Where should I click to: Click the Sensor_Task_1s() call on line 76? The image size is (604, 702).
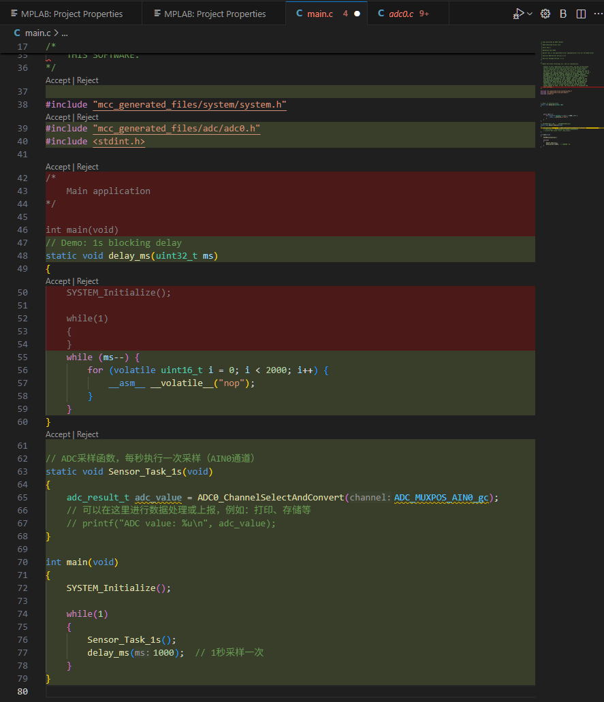tap(131, 640)
